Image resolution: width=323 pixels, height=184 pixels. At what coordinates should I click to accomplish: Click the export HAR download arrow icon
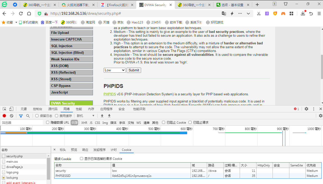[x=109, y=116]
